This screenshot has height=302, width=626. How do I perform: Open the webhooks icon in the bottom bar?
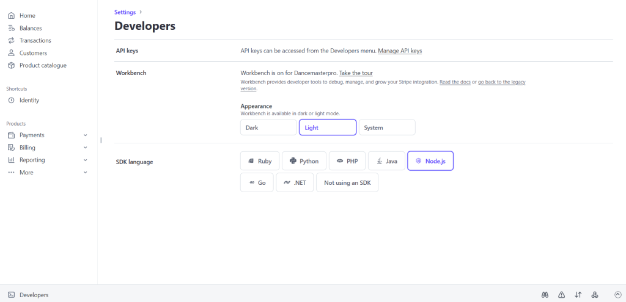(x=594, y=295)
